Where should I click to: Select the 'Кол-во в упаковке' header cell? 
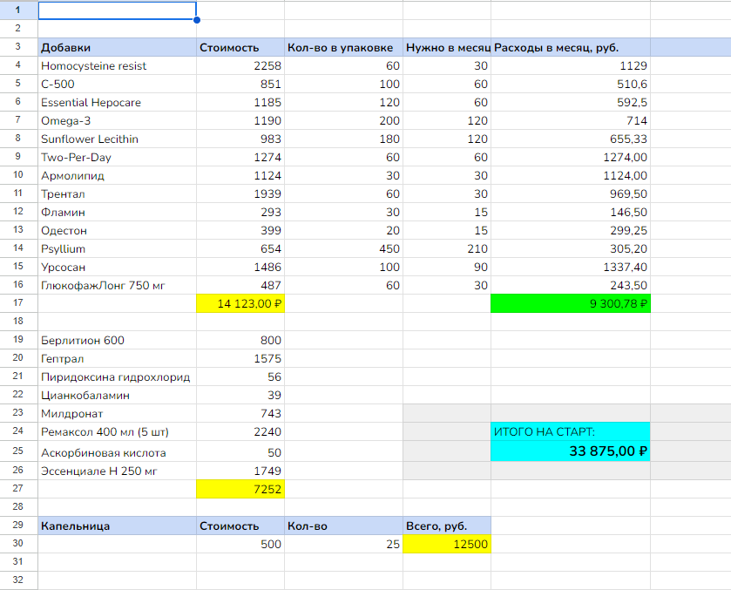343,47
